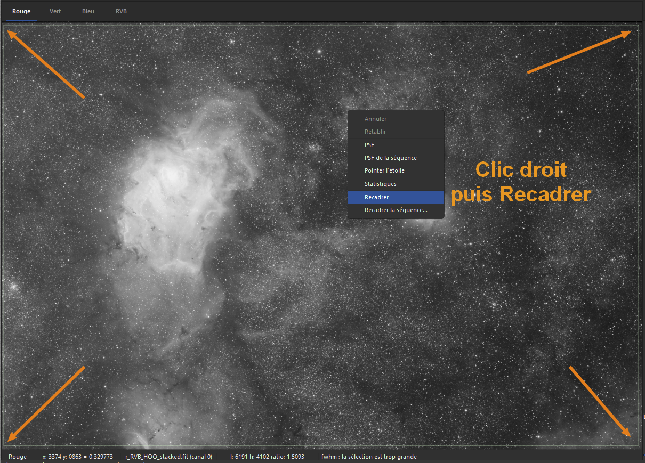The image size is (645, 463).
Task: Switch to the Vert channel tab
Action: click(55, 11)
